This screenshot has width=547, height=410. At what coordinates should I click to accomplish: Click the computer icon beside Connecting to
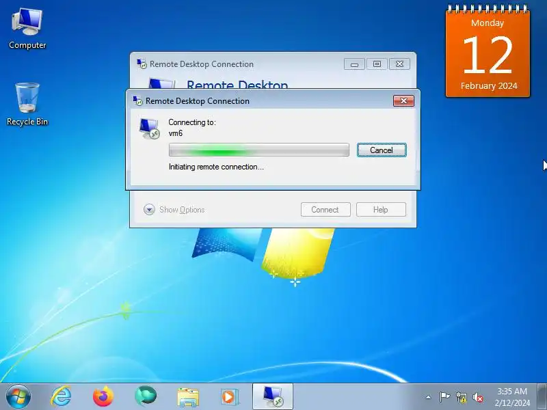(x=149, y=128)
